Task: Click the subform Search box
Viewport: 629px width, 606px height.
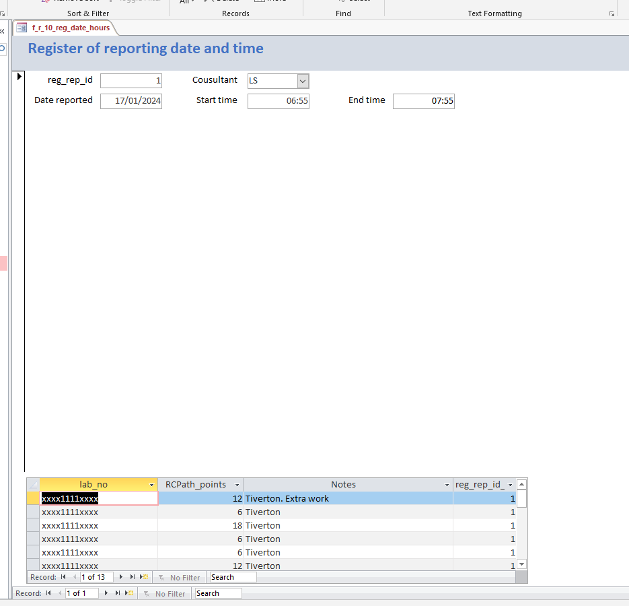Action: coord(233,577)
